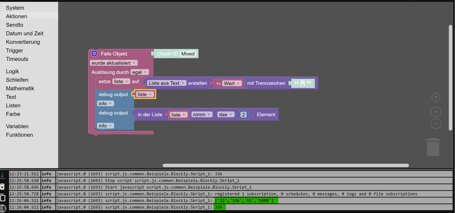Viewport: 455px width, 213px height.
Task: Click highlighted log output ['22','336','55','5888']
Action: point(246,200)
